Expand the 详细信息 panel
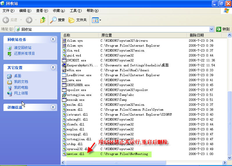Viewport: 232px width, 166px height. (x=53, y=107)
